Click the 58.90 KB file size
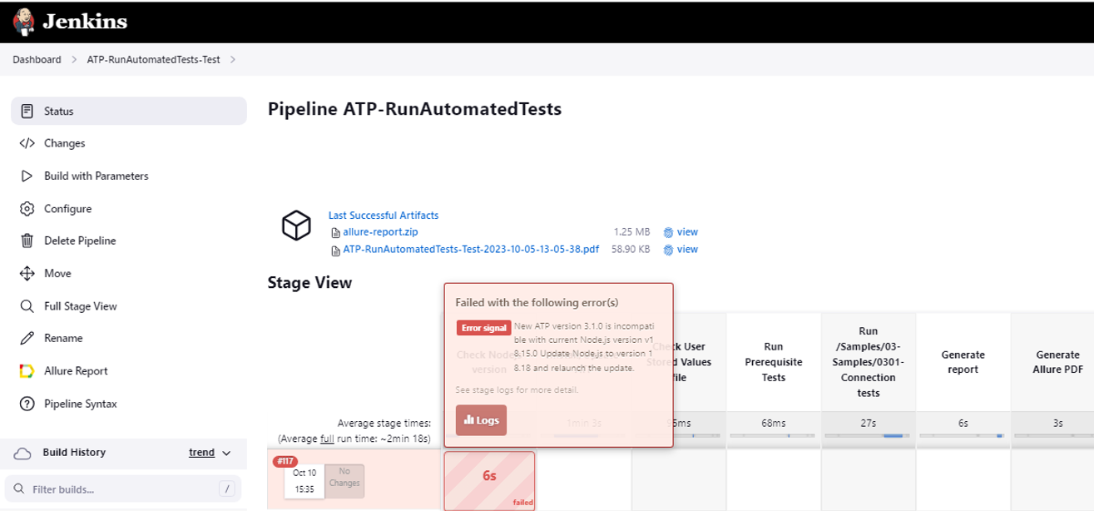 [631, 249]
